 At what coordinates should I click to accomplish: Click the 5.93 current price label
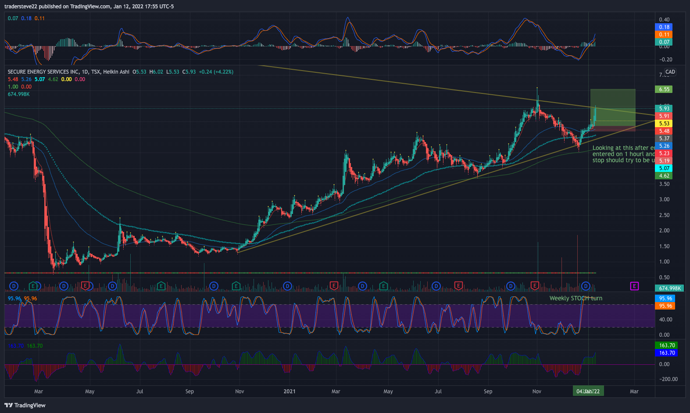pyautogui.click(x=664, y=109)
